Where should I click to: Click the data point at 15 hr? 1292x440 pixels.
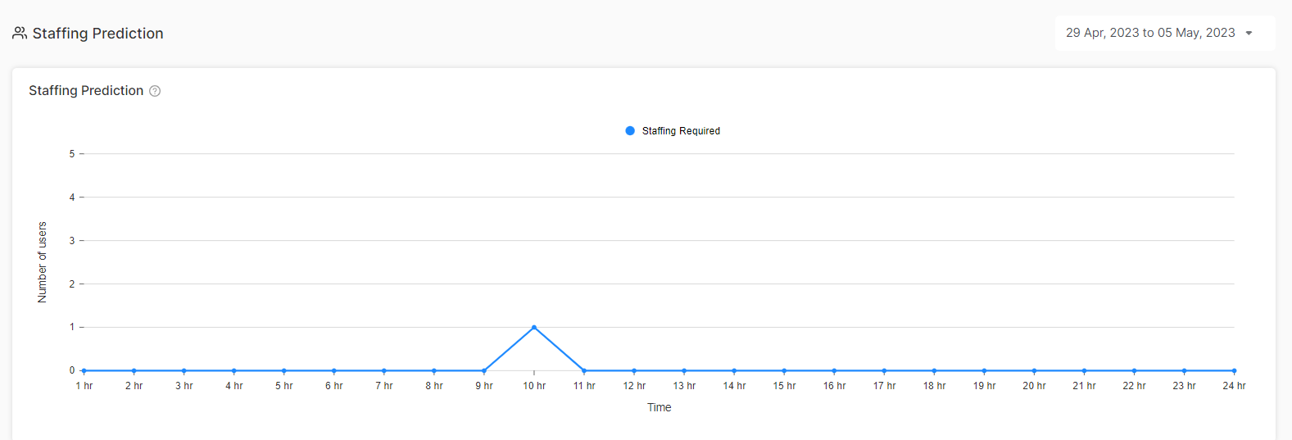click(x=784, y=371)
